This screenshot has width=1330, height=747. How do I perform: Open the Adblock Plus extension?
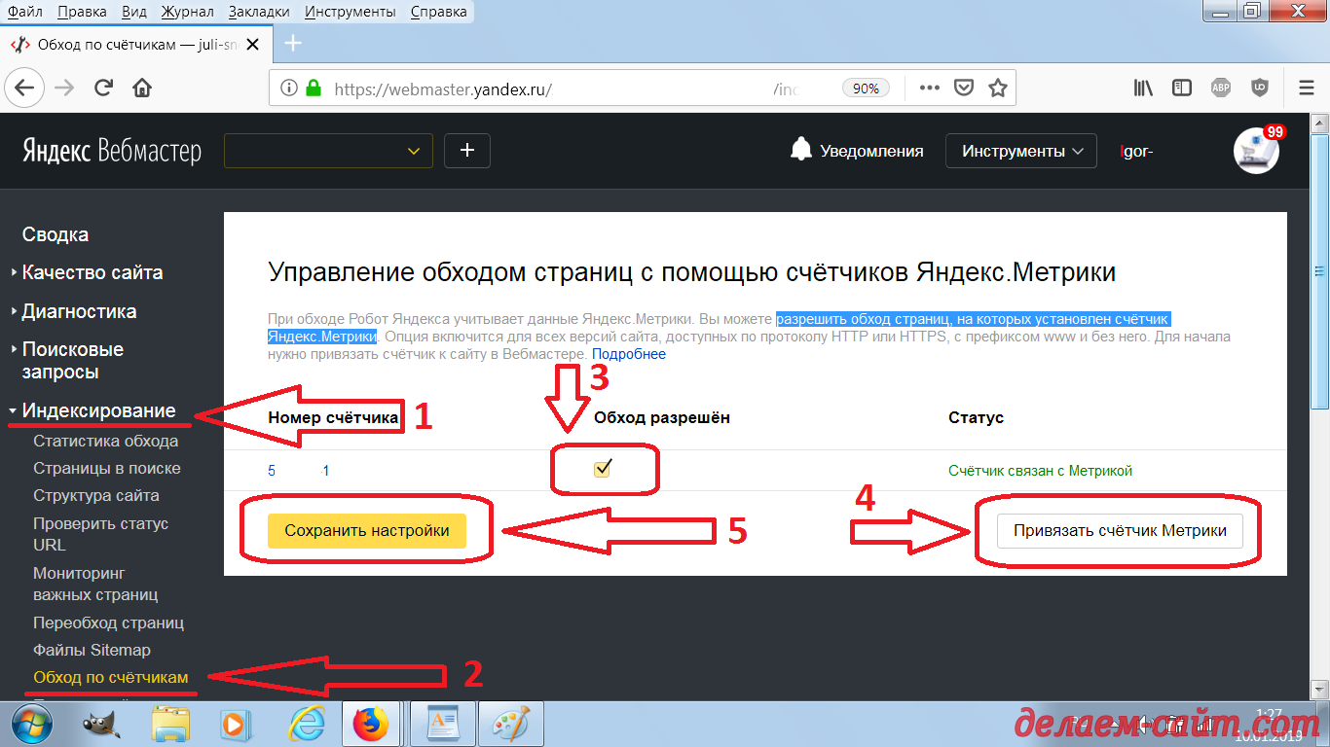1220,88
